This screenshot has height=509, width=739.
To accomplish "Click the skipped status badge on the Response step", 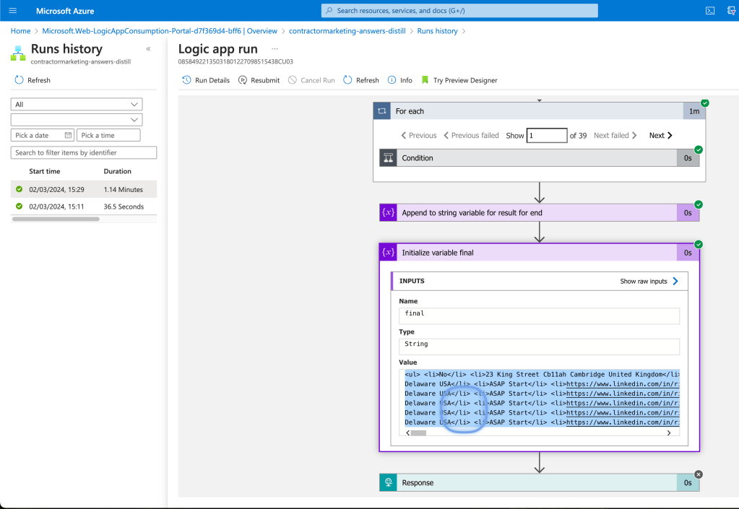I will pyautogui.click(x=699, y=474).
